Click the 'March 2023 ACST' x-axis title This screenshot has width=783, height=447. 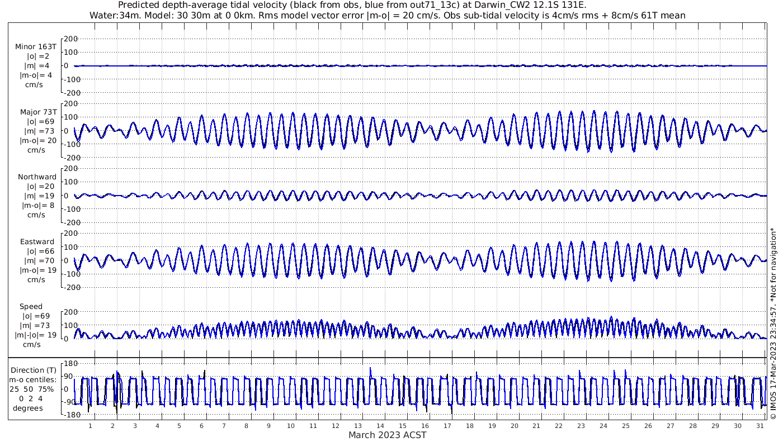point(388,435)
